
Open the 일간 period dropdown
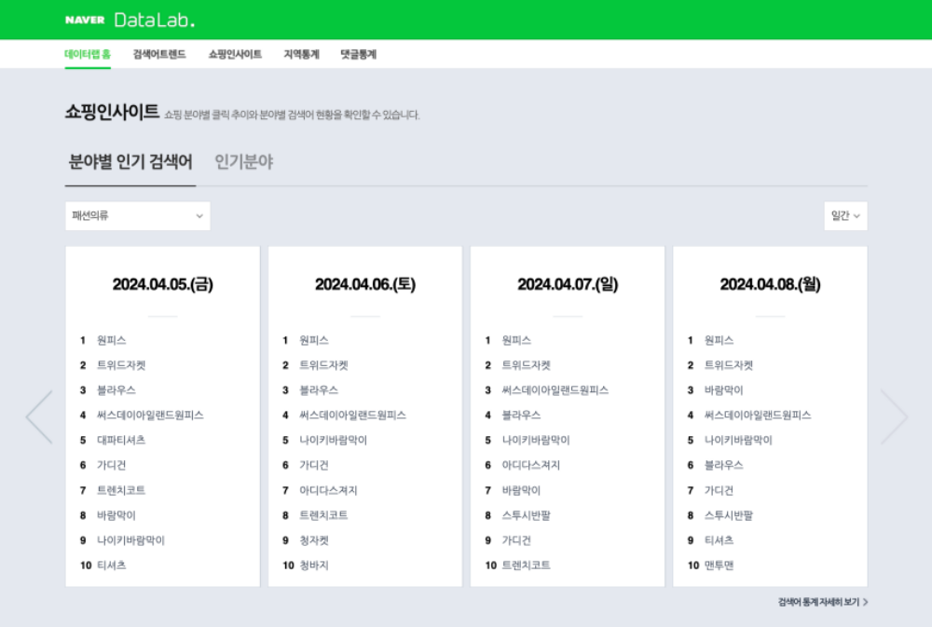tap(846, 216)
